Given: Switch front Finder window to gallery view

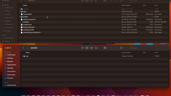Looking at the screenshot, I should point(96,48).
